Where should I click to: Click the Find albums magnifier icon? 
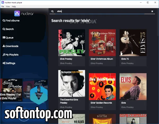[4, 21]
